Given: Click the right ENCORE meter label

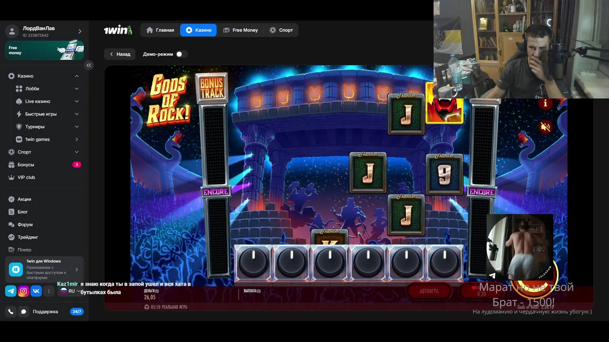Looking at the screenshot, I should click(481, 192).
